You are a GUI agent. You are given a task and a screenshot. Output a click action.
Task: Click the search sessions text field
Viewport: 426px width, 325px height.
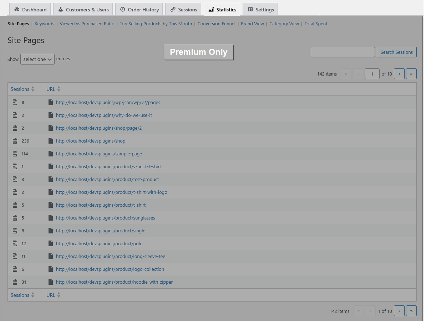(x=343, y=52)
